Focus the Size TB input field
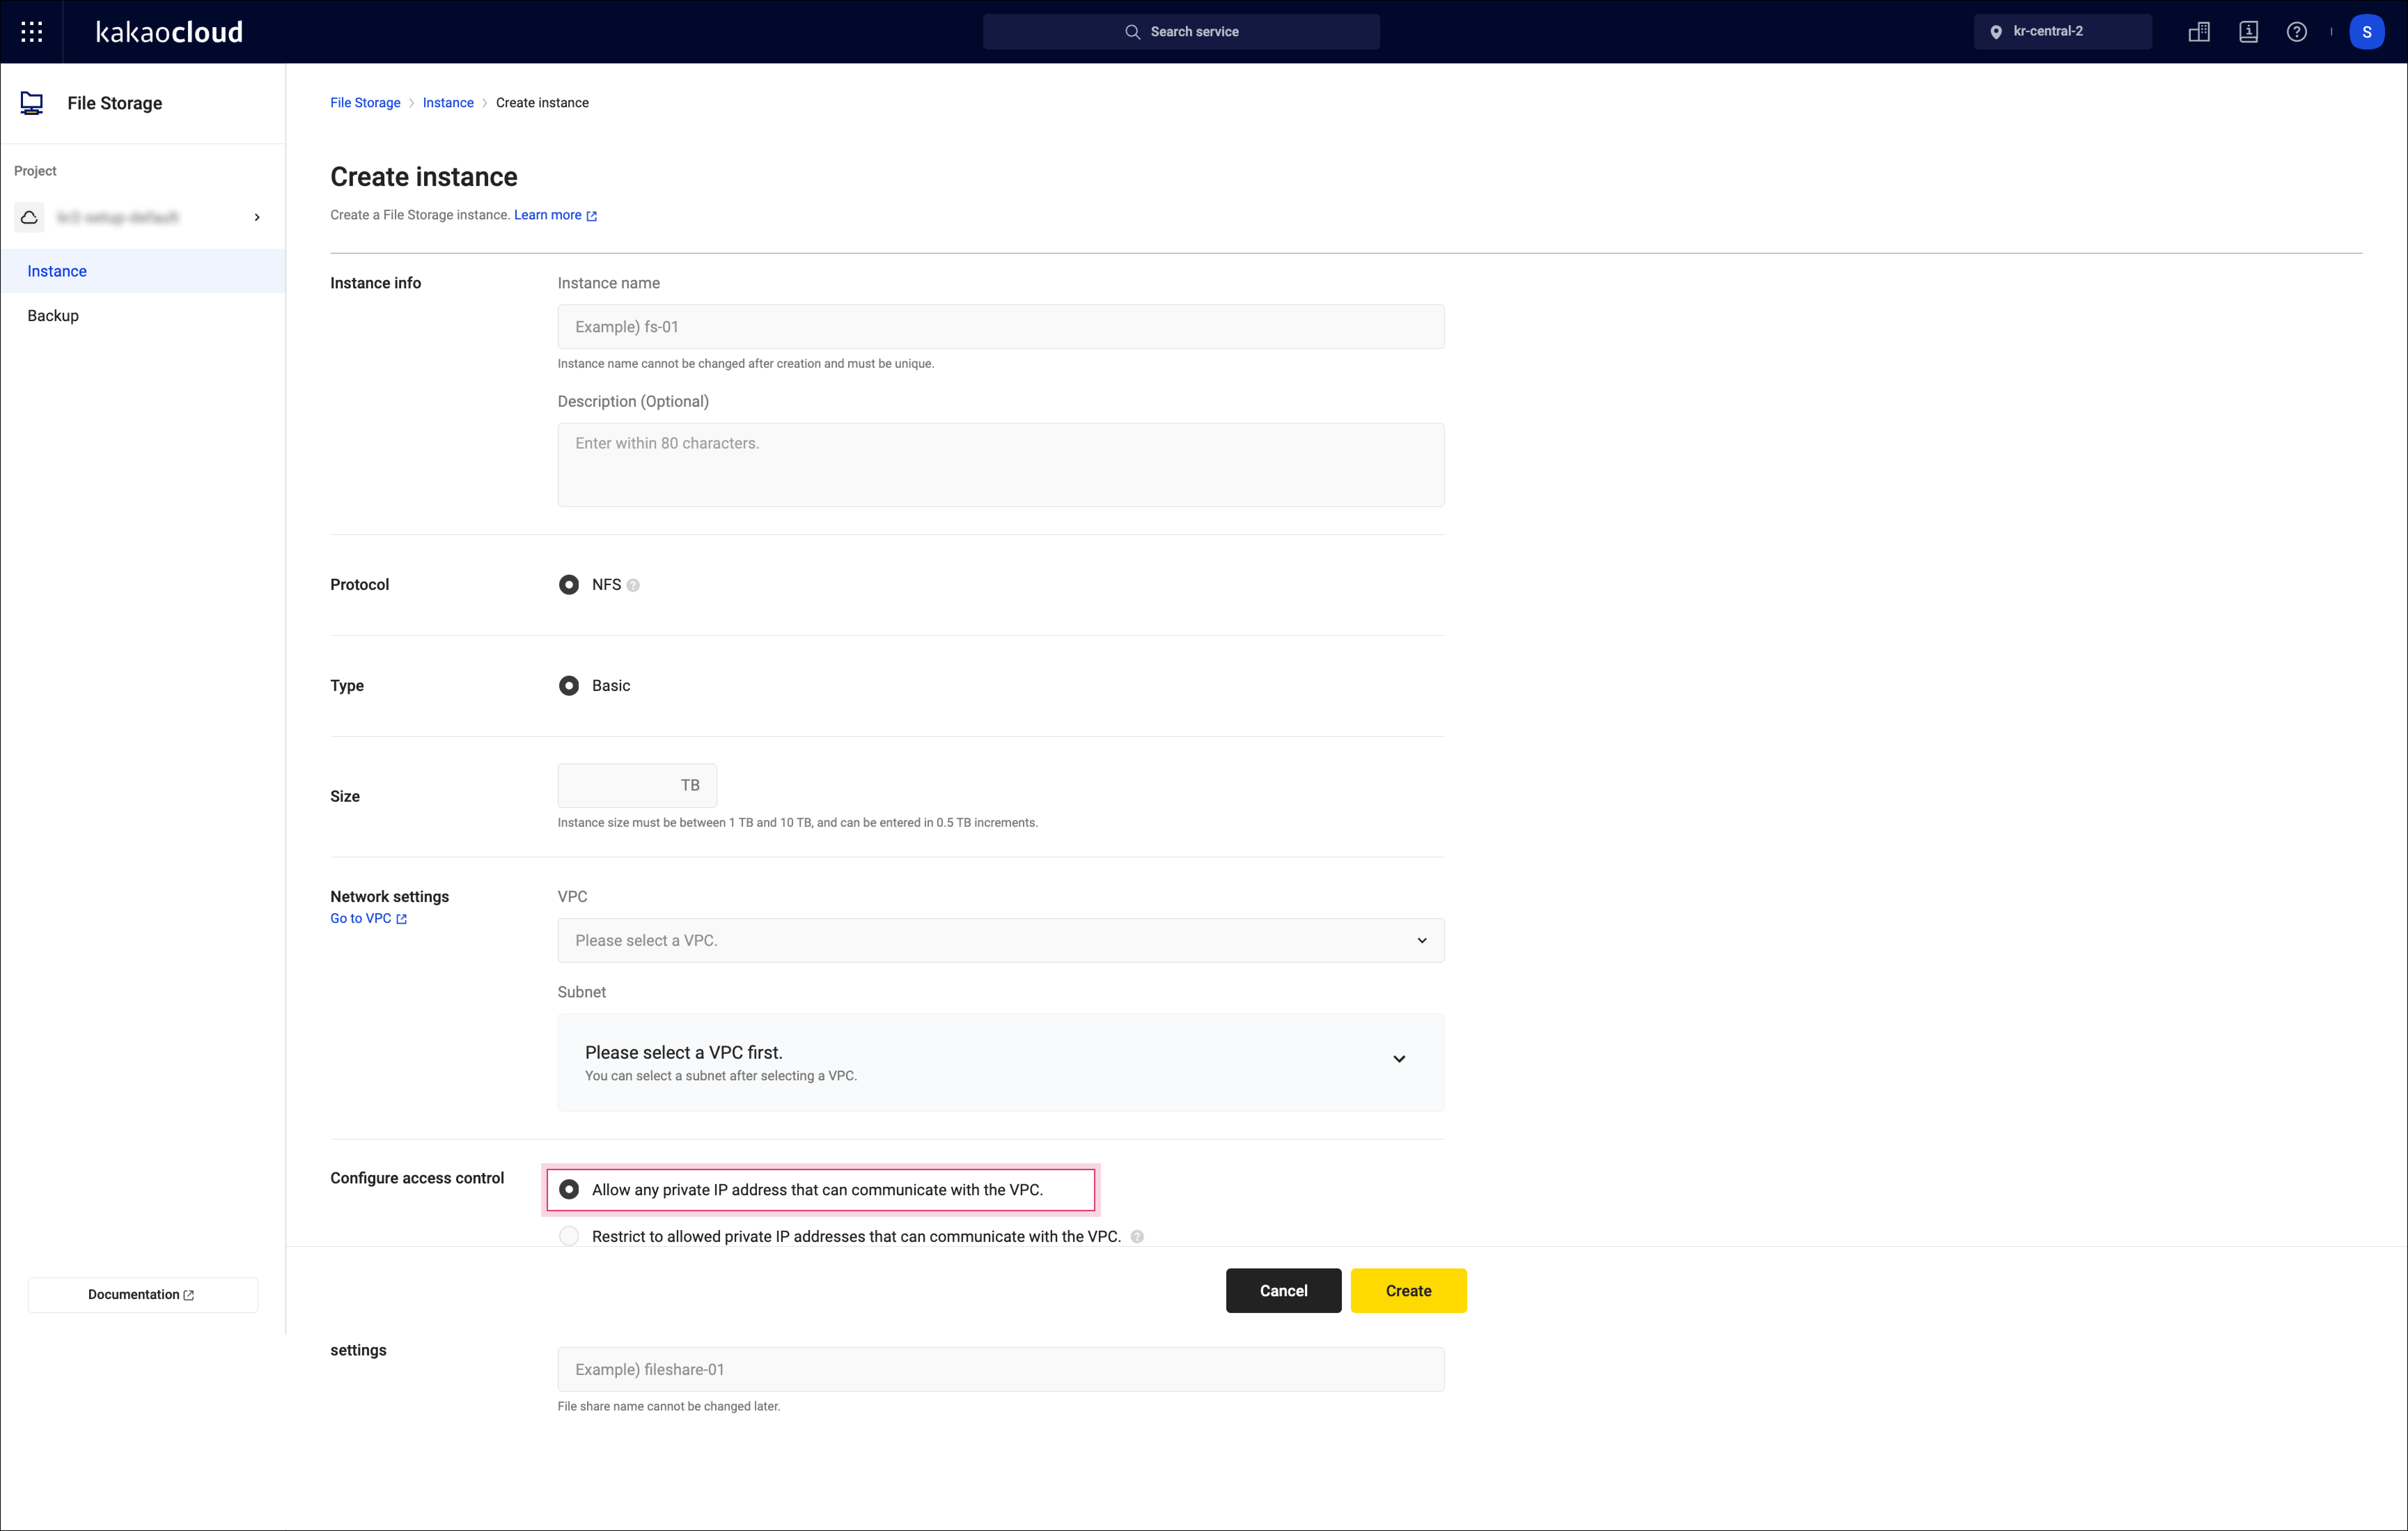The height and width of the screenshot is (1531, 2408). tap(637, 786)
